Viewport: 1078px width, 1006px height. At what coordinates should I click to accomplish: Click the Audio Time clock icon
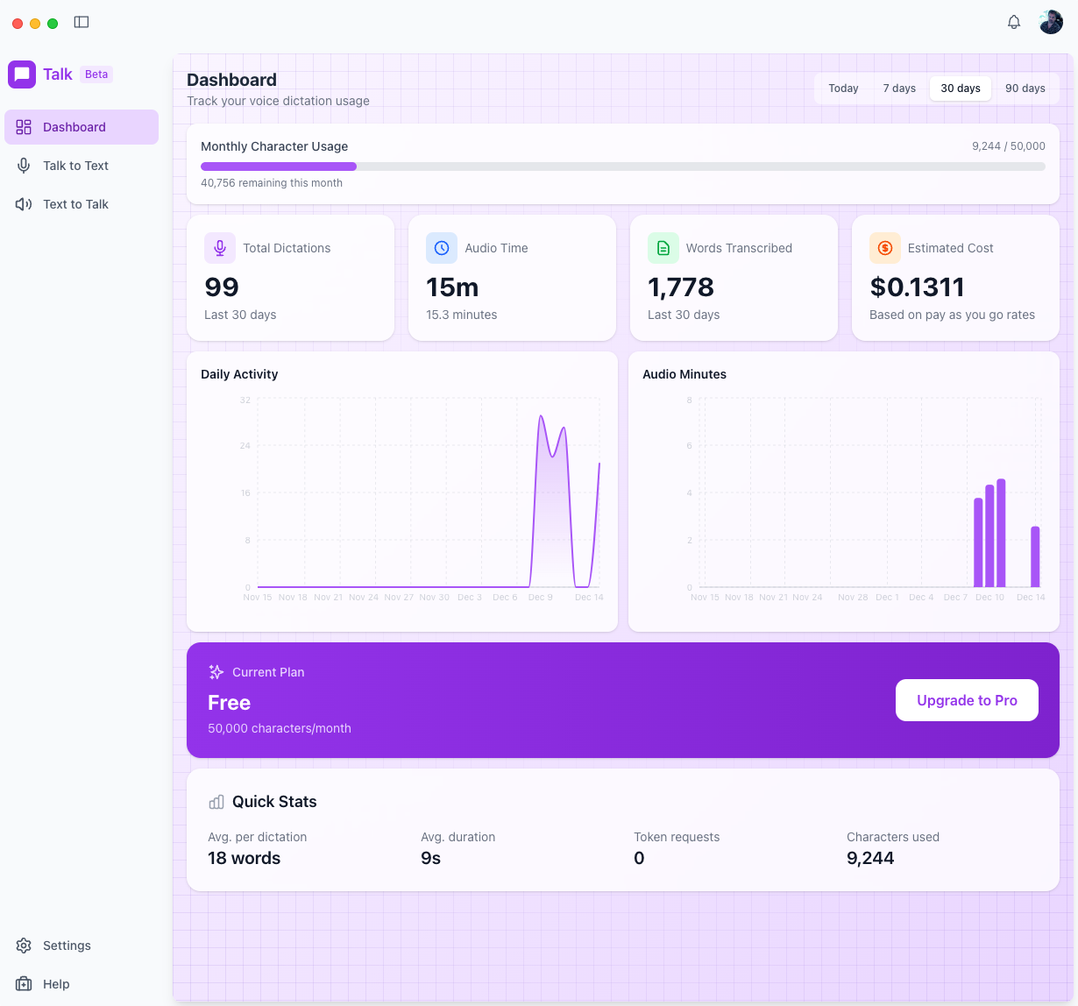pos(441,248)
